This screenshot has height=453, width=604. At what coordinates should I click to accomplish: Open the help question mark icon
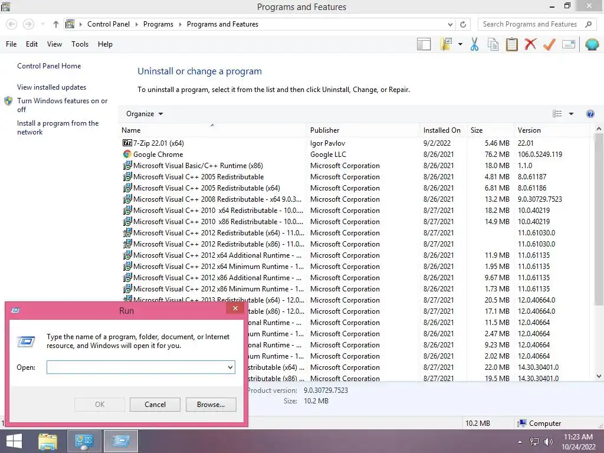[590, 114]
